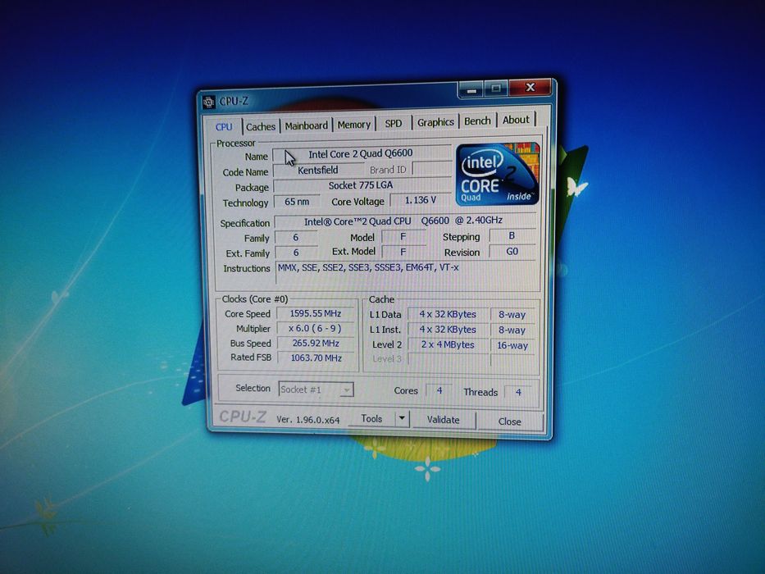Click the Family value 6
The image size is (765, 574).
pos(296,237)
